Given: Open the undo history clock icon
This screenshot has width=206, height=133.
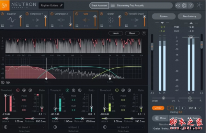Looking at the screenshot, I should pyautogui.click(x=178, y=5).
